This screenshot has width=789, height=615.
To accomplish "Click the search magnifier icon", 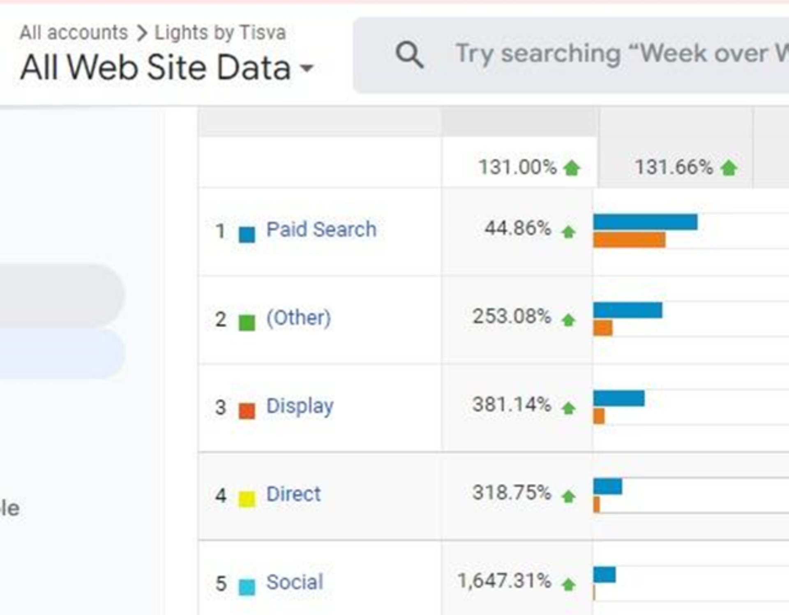I will pos(409,55).
